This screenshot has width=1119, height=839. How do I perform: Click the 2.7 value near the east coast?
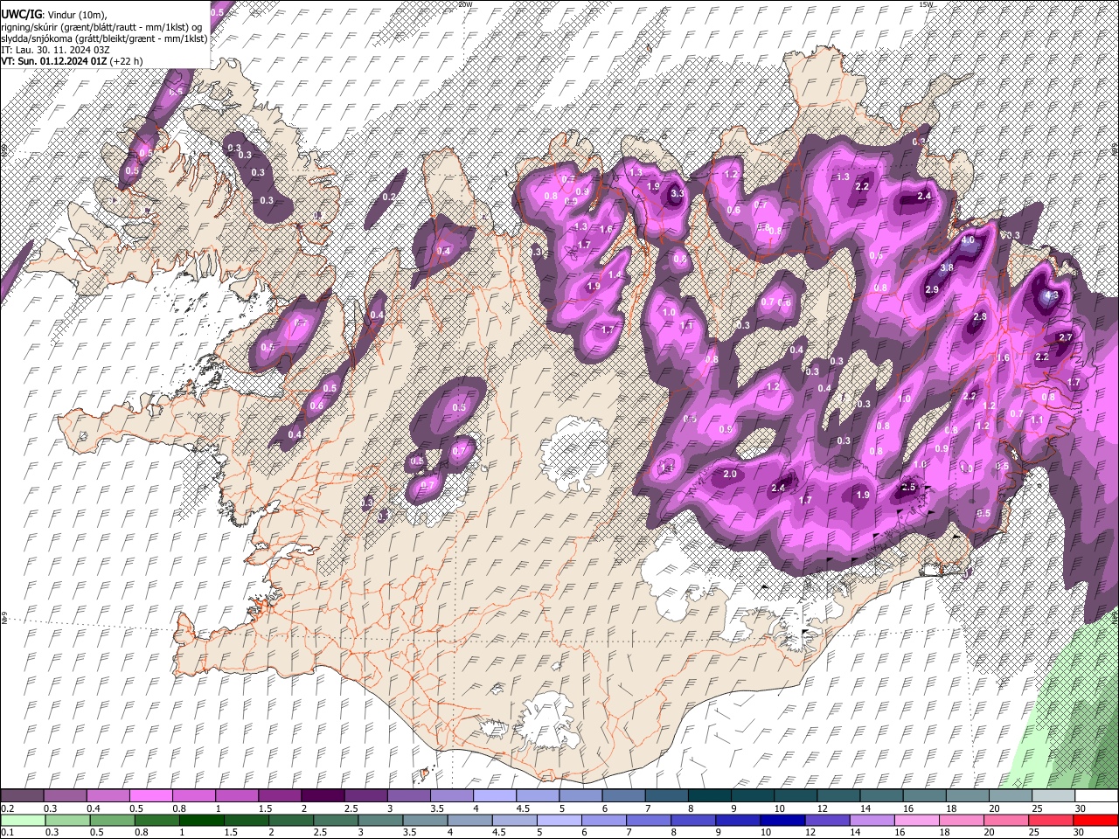[1066, 337]
